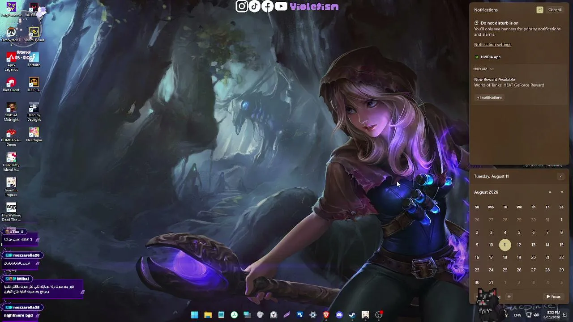573x322 pixels.
Task: Select the Dead by Daylight shortcut
Action: 34,112
